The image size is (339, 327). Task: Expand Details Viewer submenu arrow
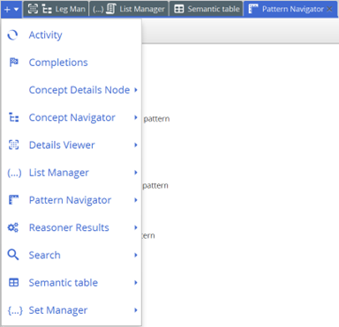pyautogui.click(x=136, y=145)
